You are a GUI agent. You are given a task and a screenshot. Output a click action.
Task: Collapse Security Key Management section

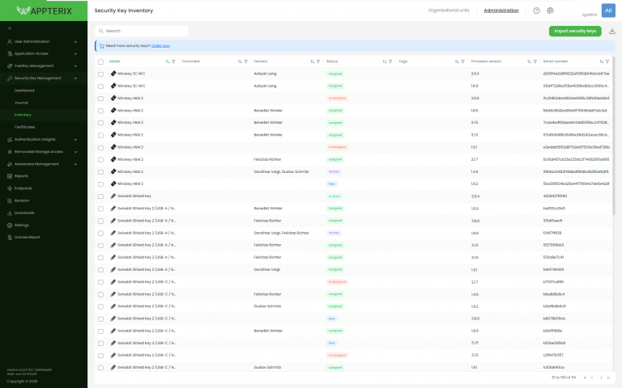[x=44, y=78]
